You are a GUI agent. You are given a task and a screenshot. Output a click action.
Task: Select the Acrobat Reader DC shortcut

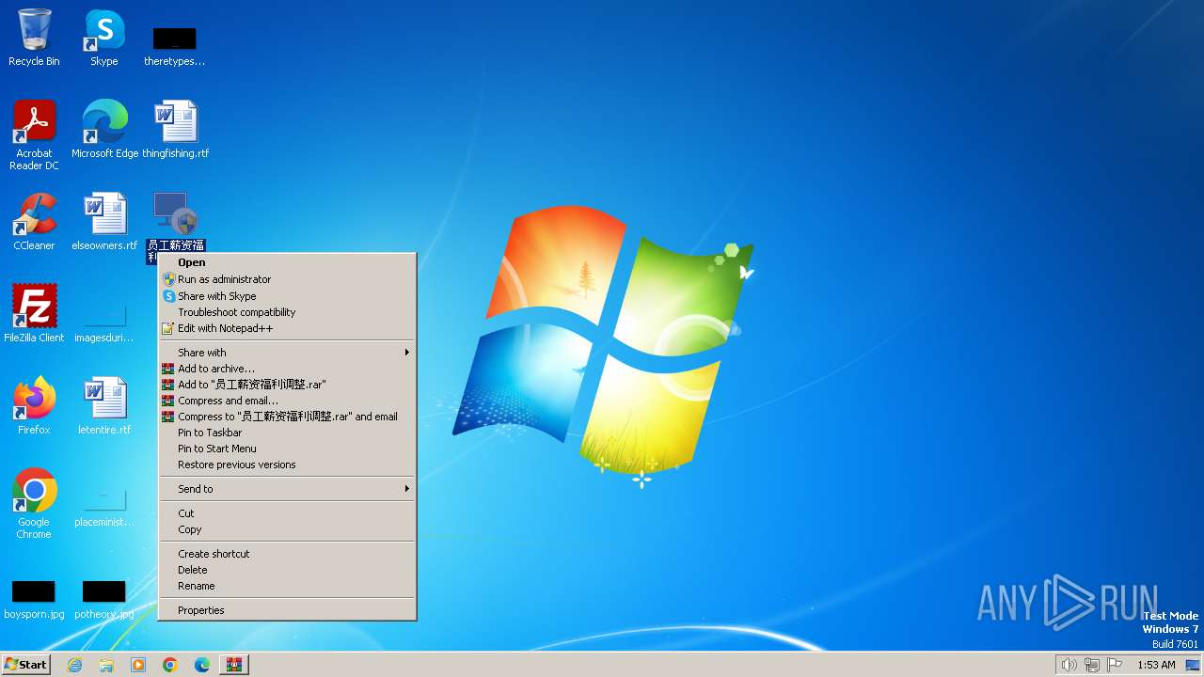(34, 134)
